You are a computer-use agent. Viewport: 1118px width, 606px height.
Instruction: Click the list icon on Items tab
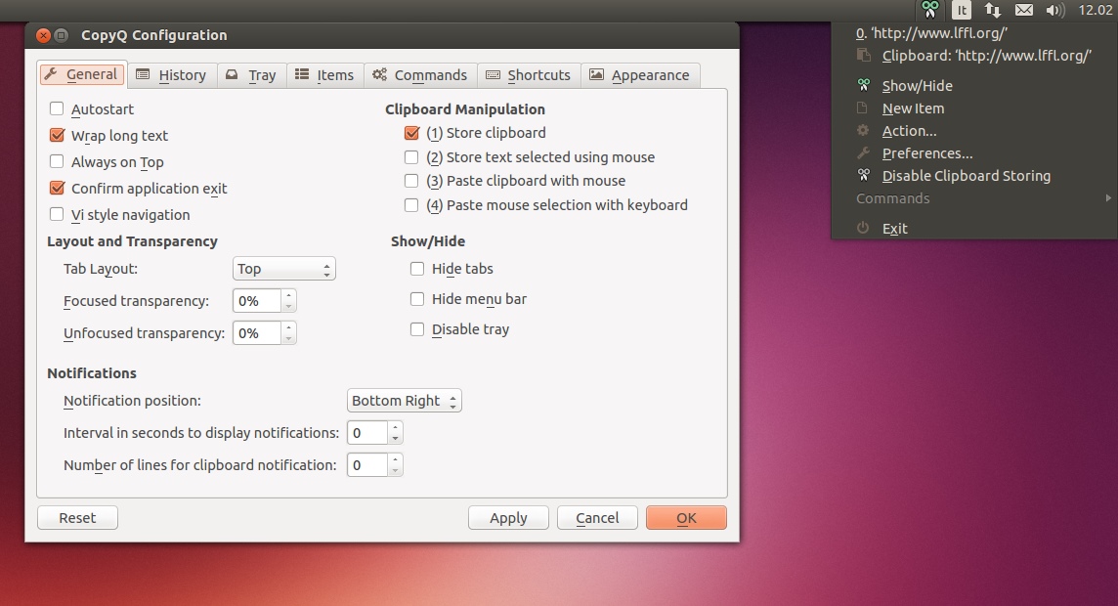coord(302,75)
